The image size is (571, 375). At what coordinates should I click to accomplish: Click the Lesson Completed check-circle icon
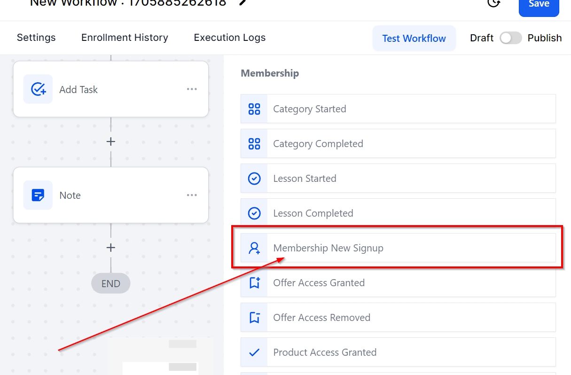254,213
